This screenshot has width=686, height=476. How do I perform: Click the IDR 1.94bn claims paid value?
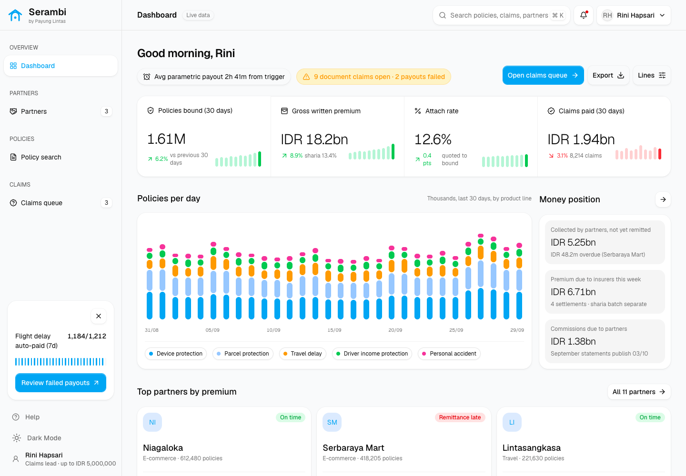click(x=581, y=139)
